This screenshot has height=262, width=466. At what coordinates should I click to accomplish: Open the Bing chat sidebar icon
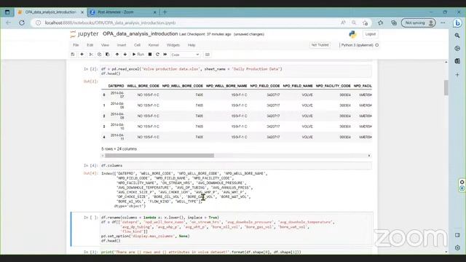click(458, 23)
